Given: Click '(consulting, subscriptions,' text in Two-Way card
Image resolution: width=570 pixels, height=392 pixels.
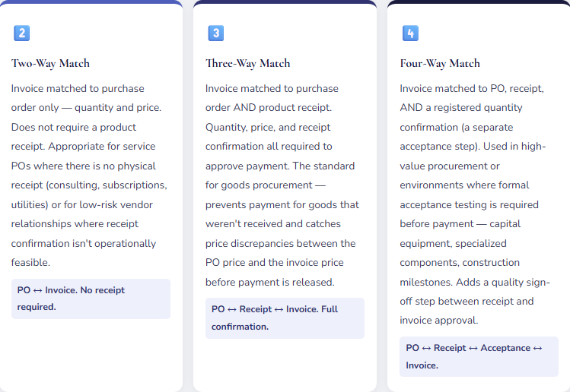Looking at the screenshot, I should 110,185.
